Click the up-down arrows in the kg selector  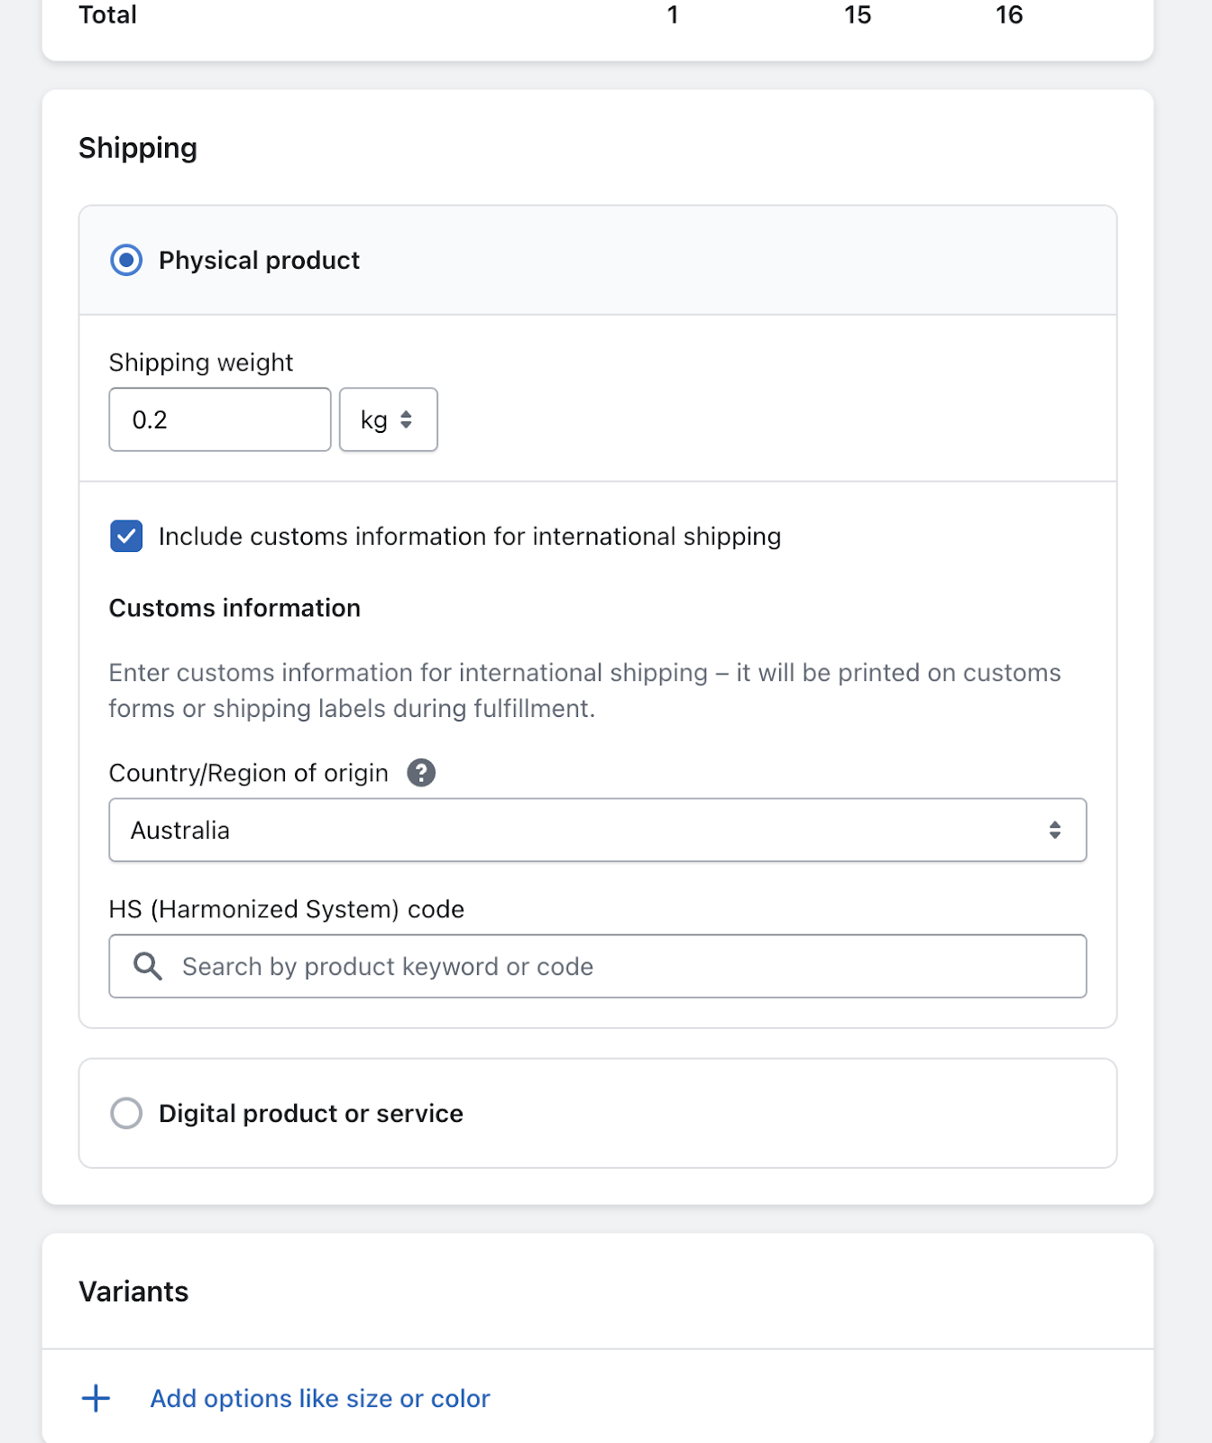click(407, 420)
